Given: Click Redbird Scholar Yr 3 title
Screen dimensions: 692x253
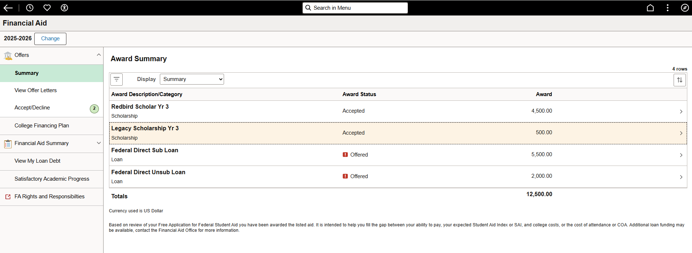Looking at the screenshot, I should point(140,107).
